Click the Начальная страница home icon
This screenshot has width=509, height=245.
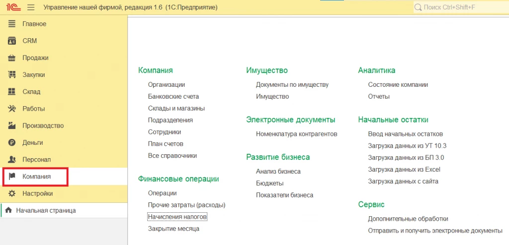pos(8,211)
